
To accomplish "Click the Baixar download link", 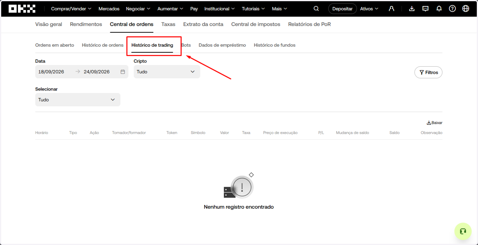I will (x=435, y=123).
